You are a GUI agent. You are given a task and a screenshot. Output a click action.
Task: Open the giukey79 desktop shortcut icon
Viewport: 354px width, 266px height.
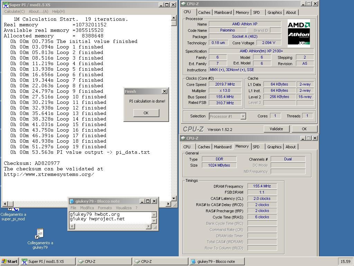pos(40,233)
